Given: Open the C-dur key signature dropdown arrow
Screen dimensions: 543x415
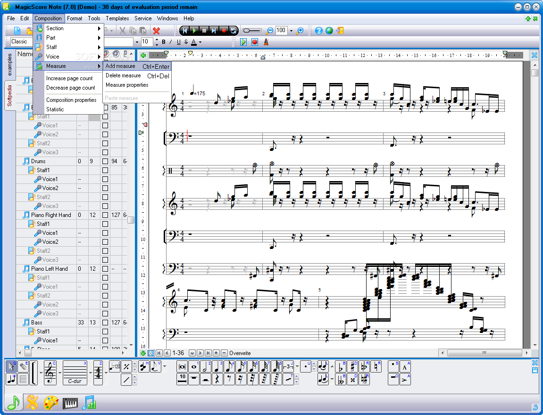Looking at the screenshot, I should tap(90, 373).
